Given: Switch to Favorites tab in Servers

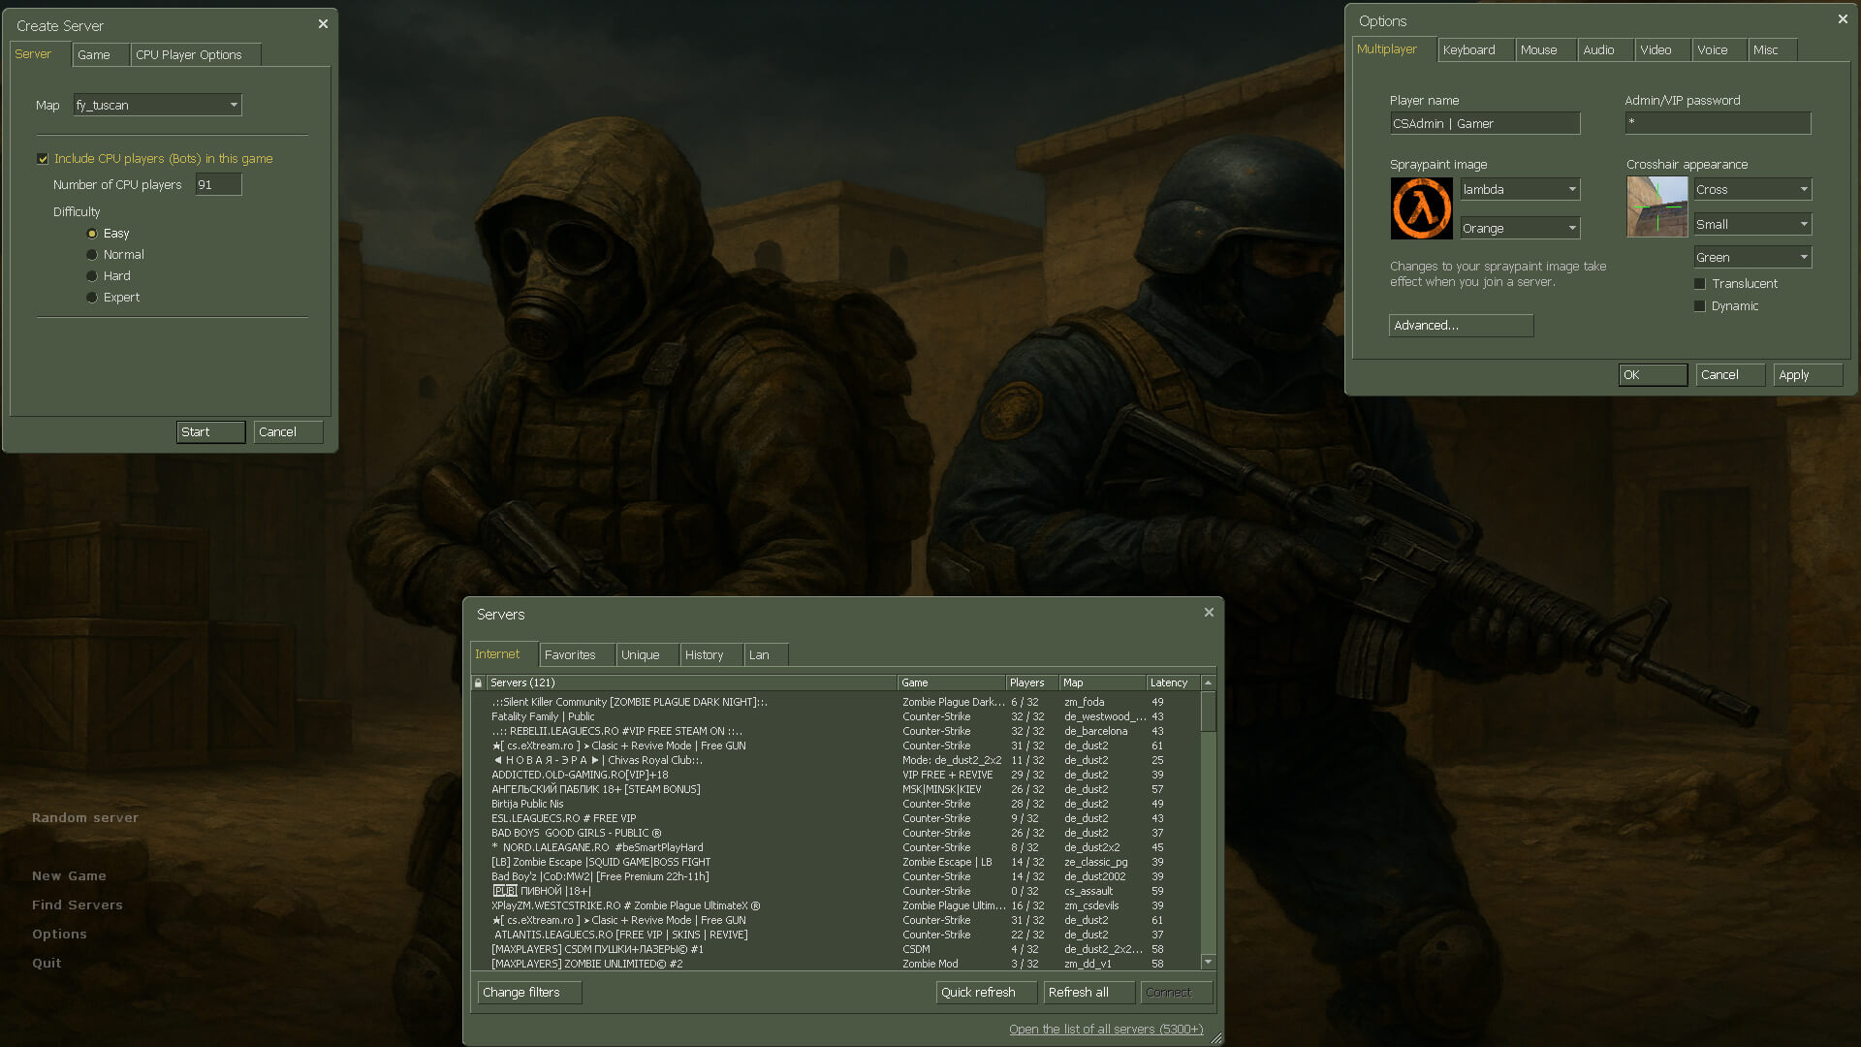Looking at the screenshot, I should (577, 655).
